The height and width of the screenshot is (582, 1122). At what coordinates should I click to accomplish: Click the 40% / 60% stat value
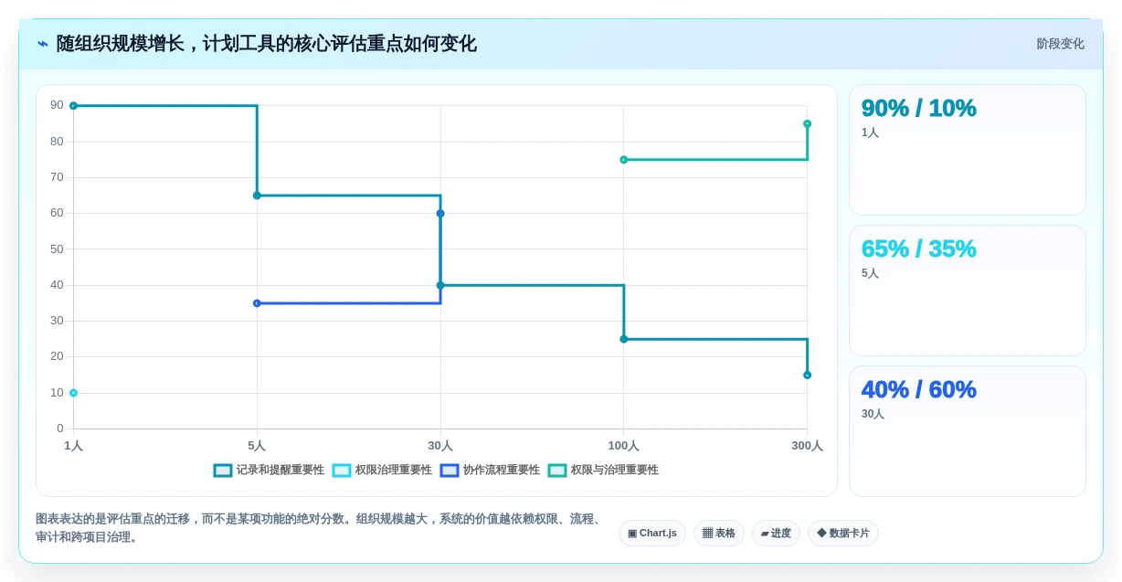[x=918, y=389]
